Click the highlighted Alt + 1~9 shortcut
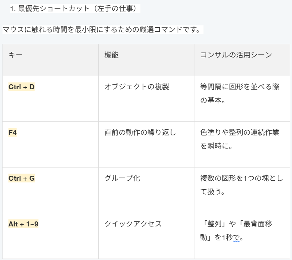This screenshot has height=260, width=292. (23, 224)
